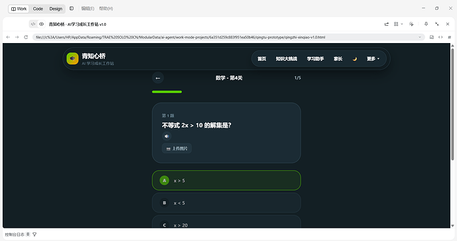This screenshot has height=241, width=457.
Task: Close the preview panel
Action: pyautogui.click(x=448, y=24)
